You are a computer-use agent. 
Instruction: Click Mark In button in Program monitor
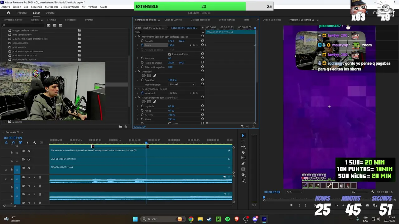(x=299, y=205)
